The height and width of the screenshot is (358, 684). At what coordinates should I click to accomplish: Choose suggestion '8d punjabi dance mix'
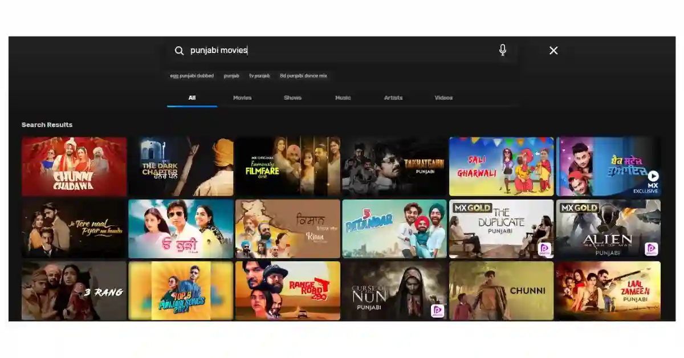coord(303,76)
